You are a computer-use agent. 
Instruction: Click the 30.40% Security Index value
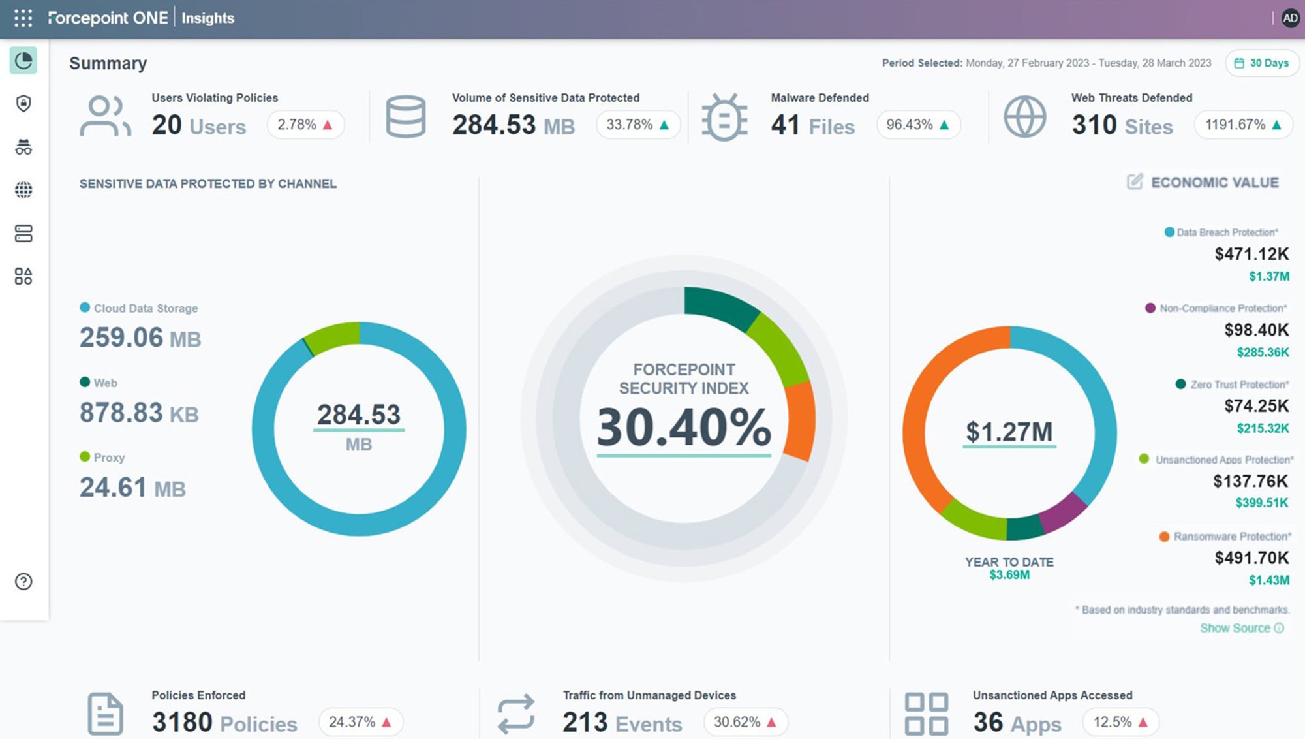click(x=683, y=428)
